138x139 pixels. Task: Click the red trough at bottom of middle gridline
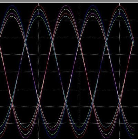click(79, 138)
